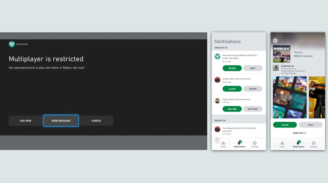Tap ALLOW on the Roblox detail screen
Viewport: 328px width, 183px height.
pyautogui.click(x=285, y=125)
